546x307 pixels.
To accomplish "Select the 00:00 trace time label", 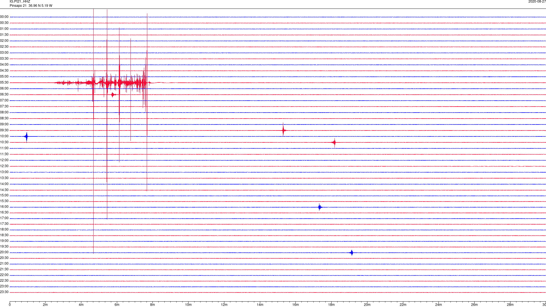I will [4, 17].
